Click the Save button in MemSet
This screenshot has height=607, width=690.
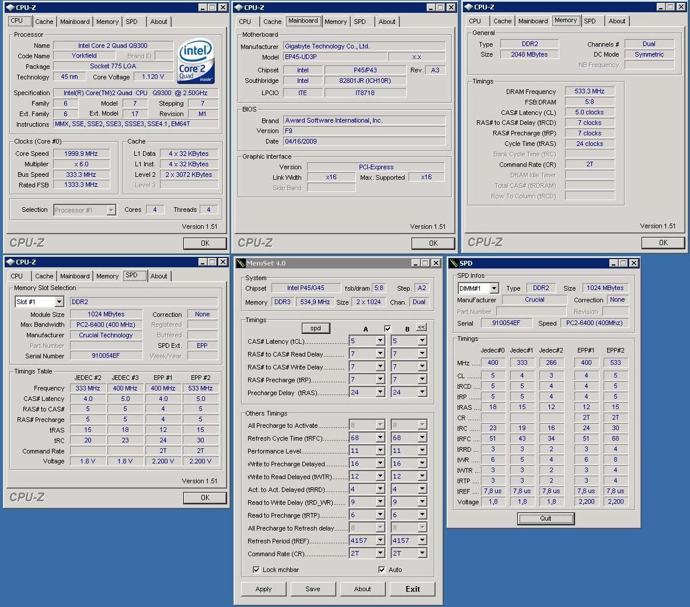click(x=313, y=589)
